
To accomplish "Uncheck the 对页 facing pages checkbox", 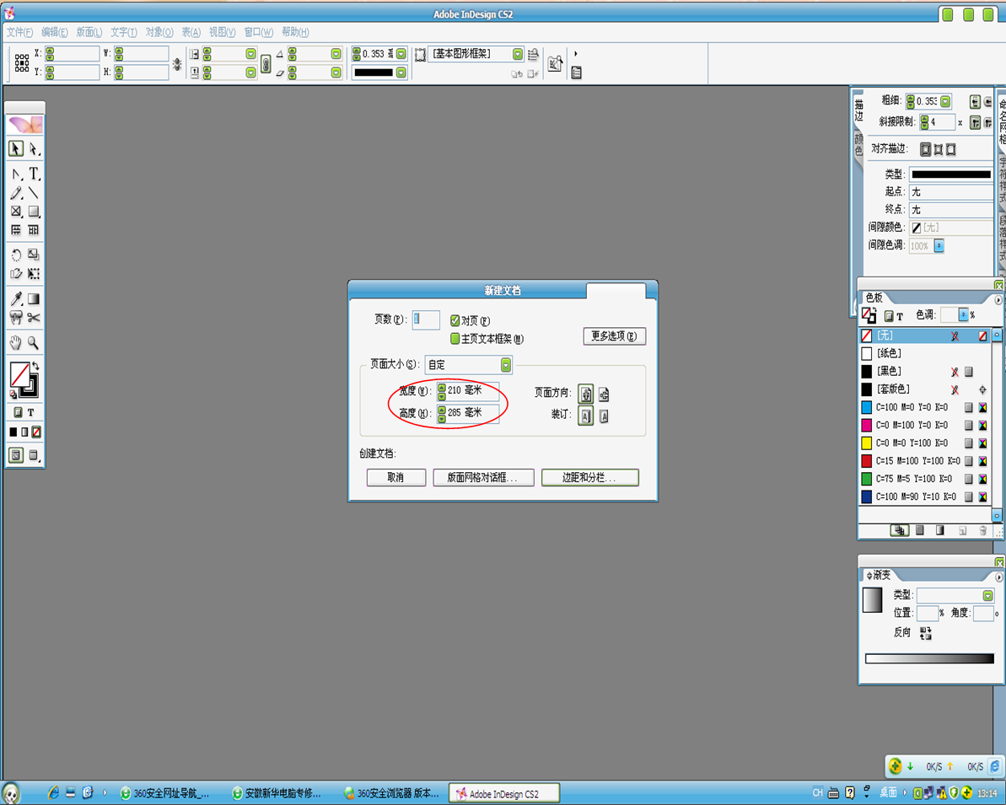I will point(455,320).
